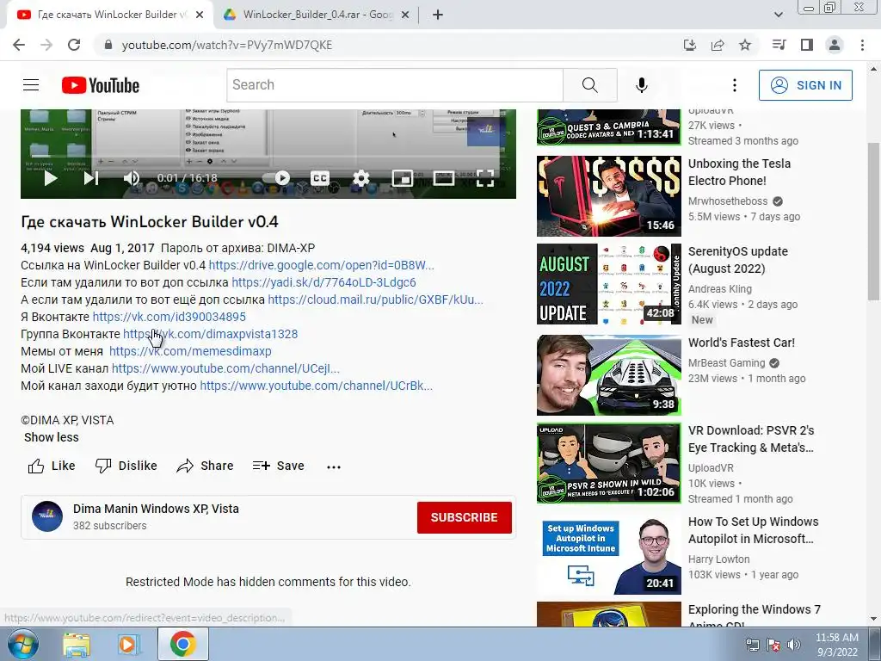Close the Google Drive tab
The height and width of the screenshot is (661, 881).
point(404,15)
